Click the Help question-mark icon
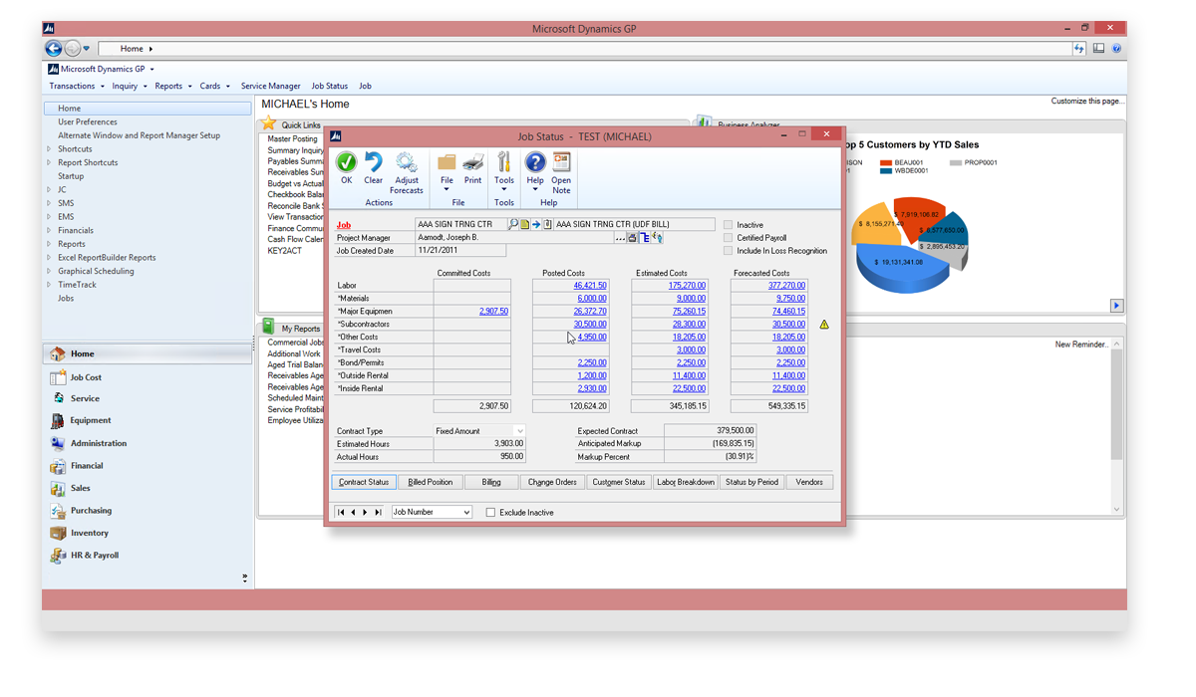Image resolution: width=1196 pixels, height=697 pixels. [535, 162]
